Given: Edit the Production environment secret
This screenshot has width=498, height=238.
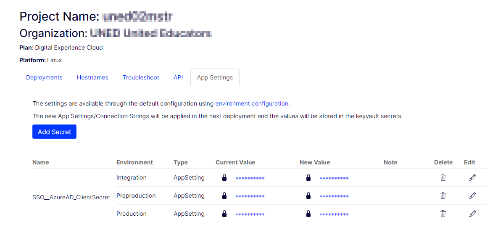Looking at the screenshot, I should [x=472, y=214].
